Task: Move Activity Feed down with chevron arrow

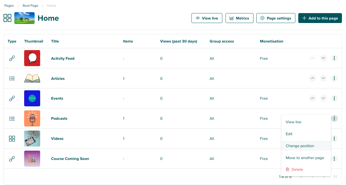Action: coord(323,58)
